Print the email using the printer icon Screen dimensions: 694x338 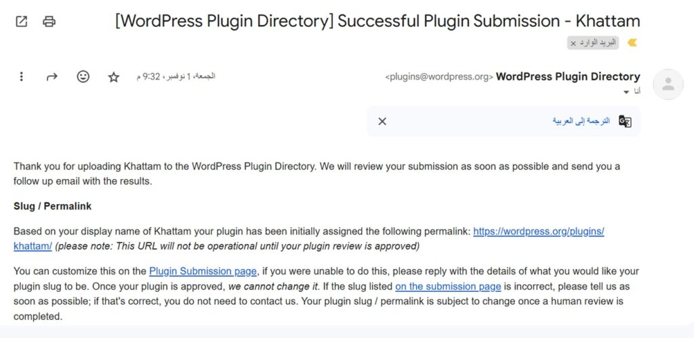pos(49,22)
